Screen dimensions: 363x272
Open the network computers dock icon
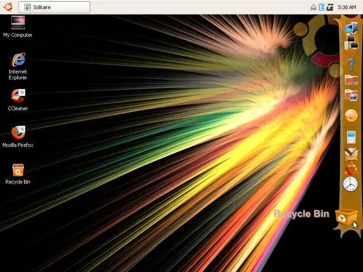pyautogui.click(x=351, y=43)
